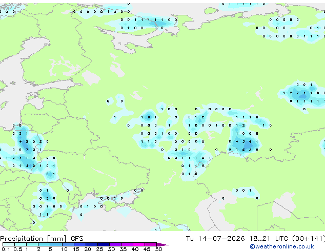Image resolution: width=325 pixels, height=251 pixels.
Task: Select legend swatch between 0.1 and 0.5
Action: point(9,244)
